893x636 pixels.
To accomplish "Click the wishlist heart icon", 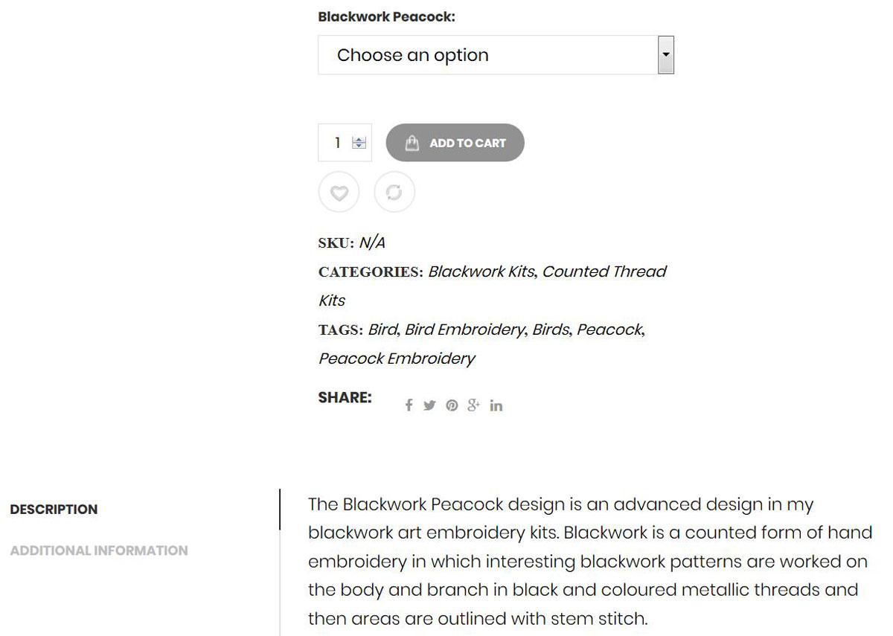I will click(x=339, y=193).
